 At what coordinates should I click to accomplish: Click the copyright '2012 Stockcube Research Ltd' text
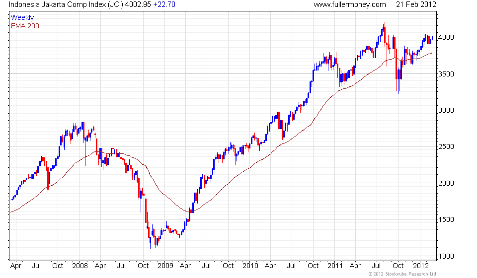click(402, 274)
